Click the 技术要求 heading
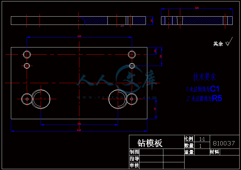 [204, 77]
